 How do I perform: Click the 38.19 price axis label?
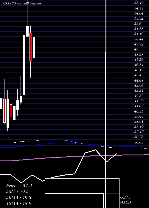[x=139, y=127]
